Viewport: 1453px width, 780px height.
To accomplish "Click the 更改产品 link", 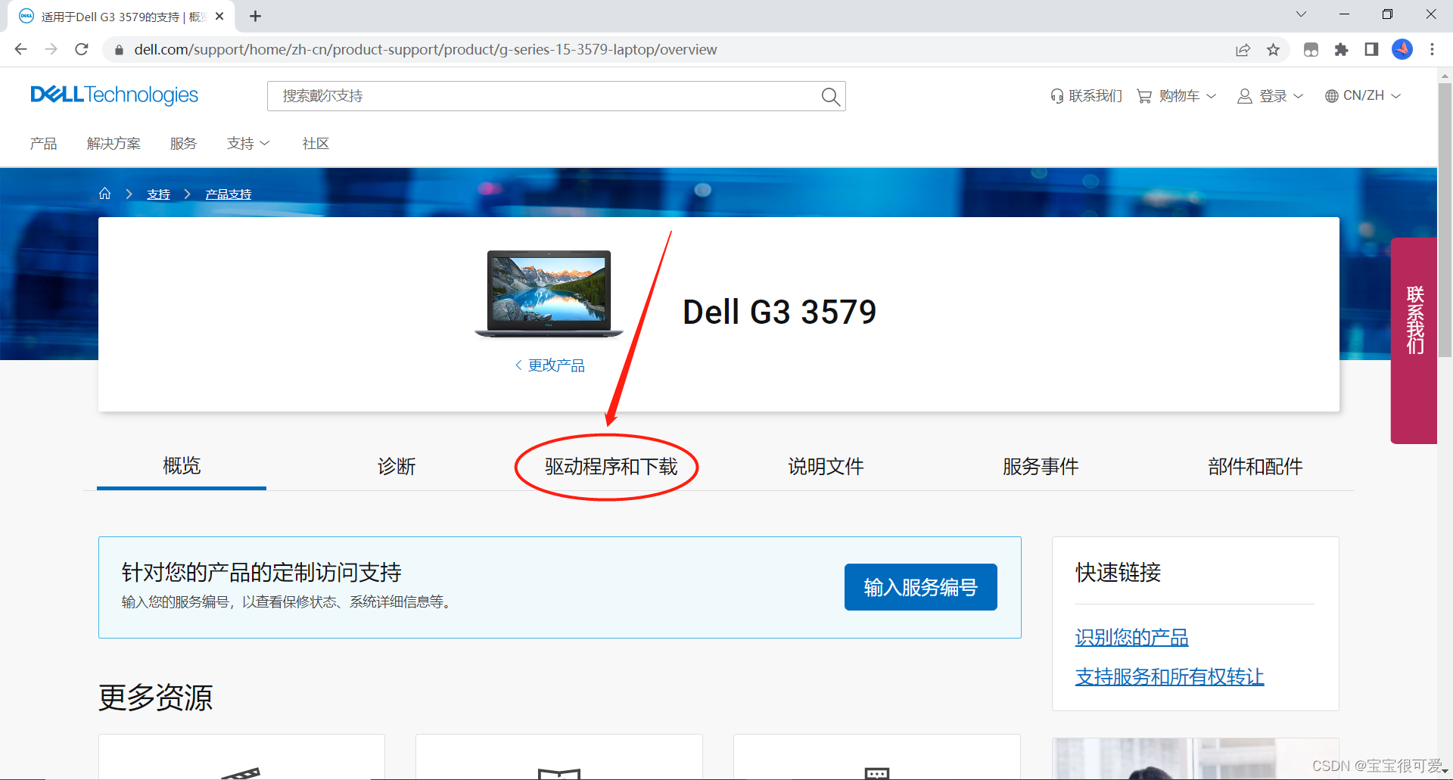I will pyautogui.click(x=550, y=365).
